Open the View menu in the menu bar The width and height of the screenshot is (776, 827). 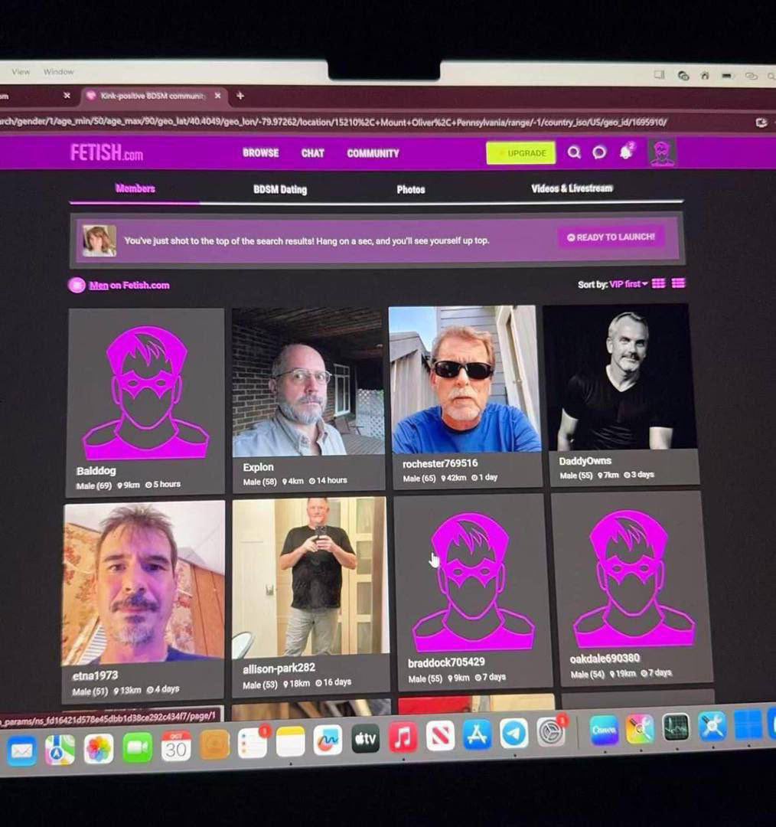click(x=21, y=72)
